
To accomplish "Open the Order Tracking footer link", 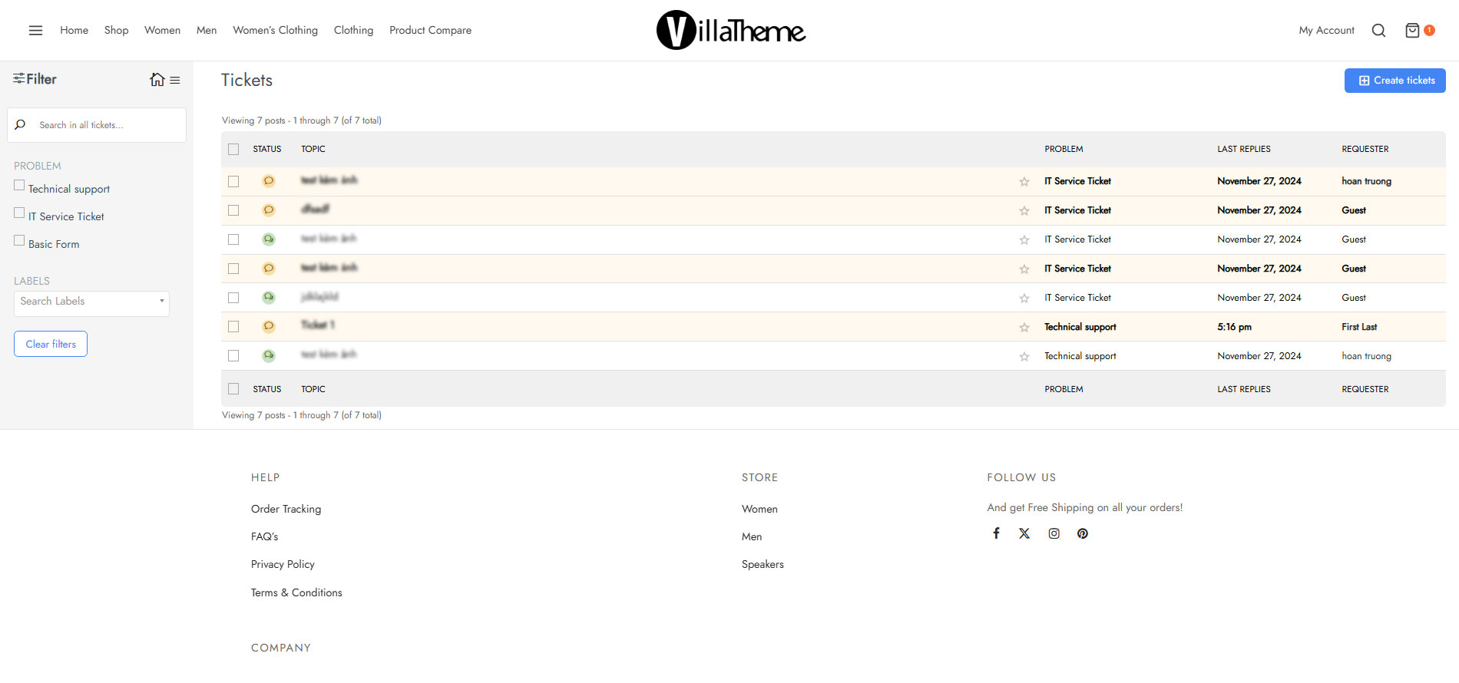I will tap(286, 509).
